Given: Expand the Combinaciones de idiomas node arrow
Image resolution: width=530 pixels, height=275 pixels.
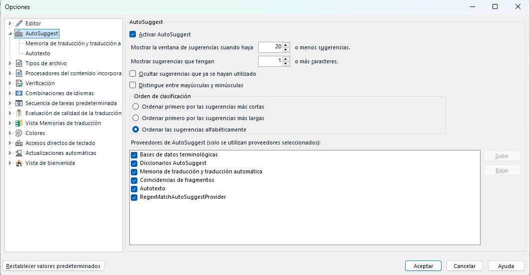Looking at the screenshot, I should point(10,93).
